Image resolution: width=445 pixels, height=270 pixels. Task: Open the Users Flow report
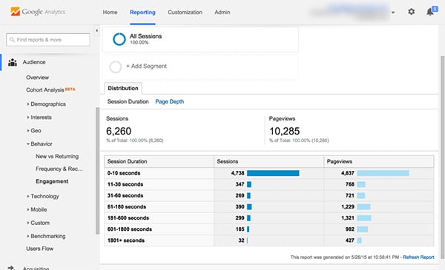pos(40,249)
